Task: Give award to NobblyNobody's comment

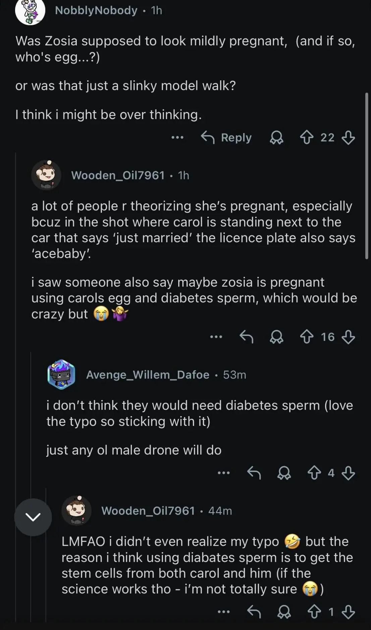Action: coord(276,137)
